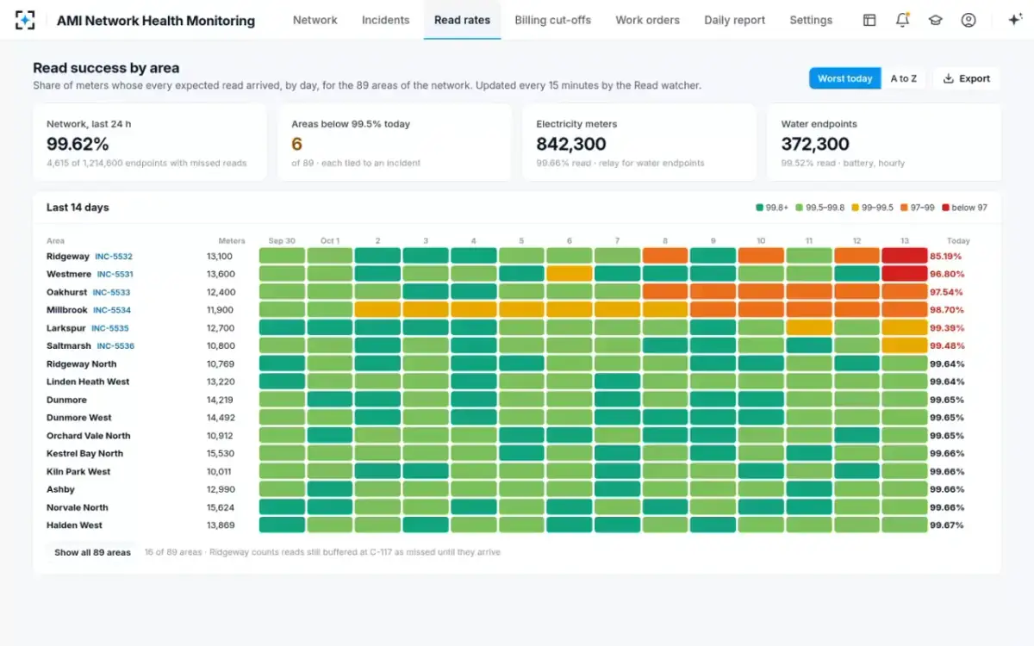Image resolution: width=1034 pixels, height=646 pixels.
Task: Open incident link INC-5536
Action: [x=115, y=346]
